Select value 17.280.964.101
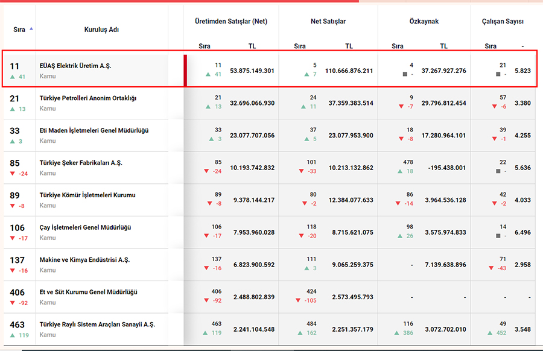The height and width of the screenshot is (351, 543). point(443,135)
